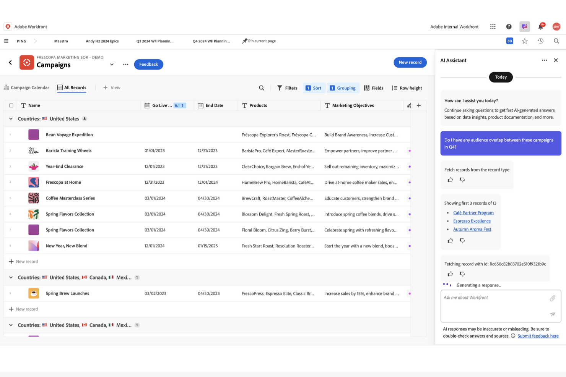Open AI Assistant more options ellipsis

click(x=545, y=60)
